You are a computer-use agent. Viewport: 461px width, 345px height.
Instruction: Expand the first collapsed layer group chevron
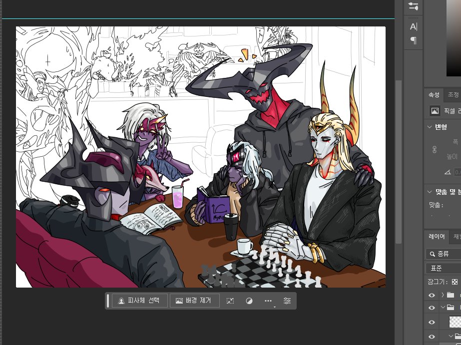(x=443, y=295)
